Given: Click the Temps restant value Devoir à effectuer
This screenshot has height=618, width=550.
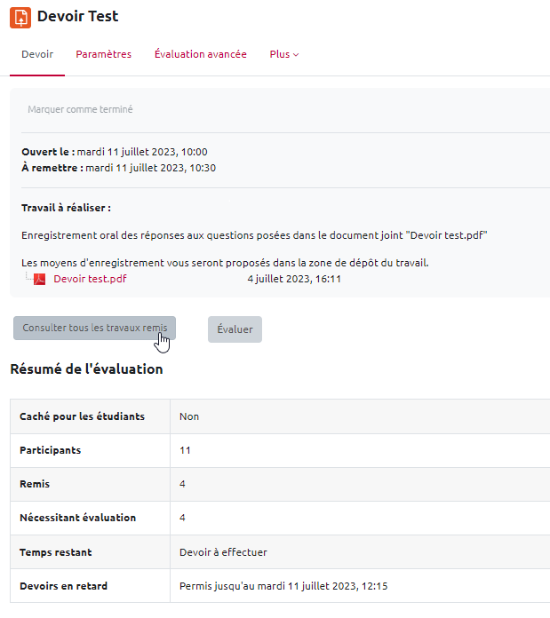Looking at the screenshot, I should (x=223, y=552).
